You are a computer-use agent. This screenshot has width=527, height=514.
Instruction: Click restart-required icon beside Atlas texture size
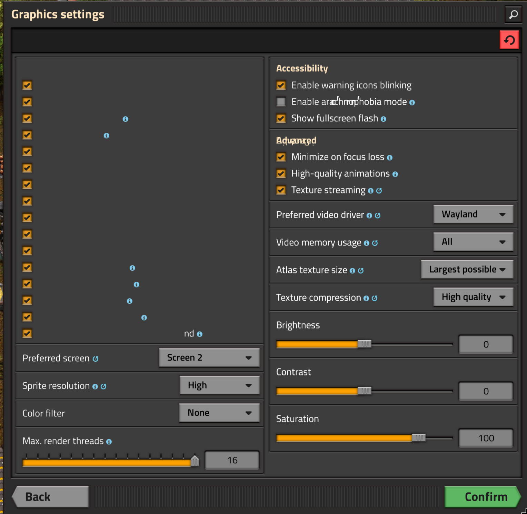click(x=360, y=271)
